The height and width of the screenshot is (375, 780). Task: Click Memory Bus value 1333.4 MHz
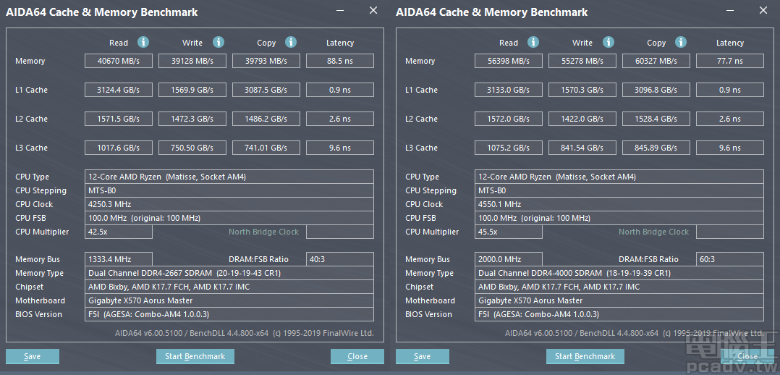coord(119,259)
